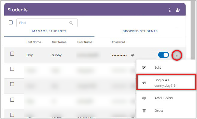197x119 pixels.
Task: Click the masked password dots for Sunny Day
Action: 119,55
